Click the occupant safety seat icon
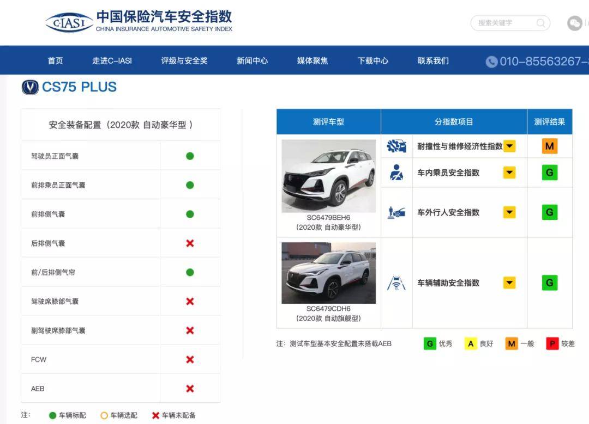This screenshot has height=424, width=589. (x=396, y=173)
